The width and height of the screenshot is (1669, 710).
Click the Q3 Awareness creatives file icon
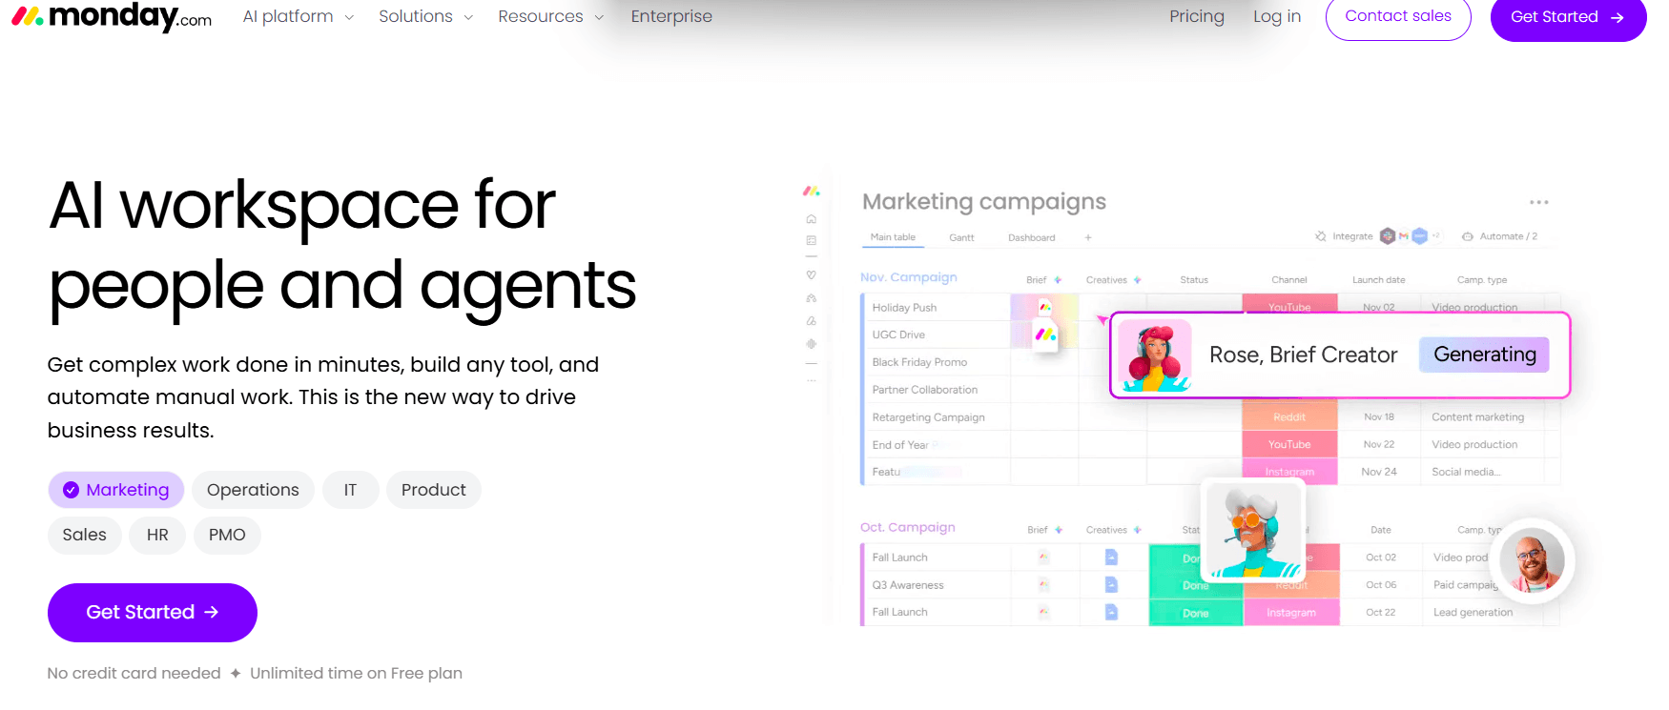(1111, 584)
